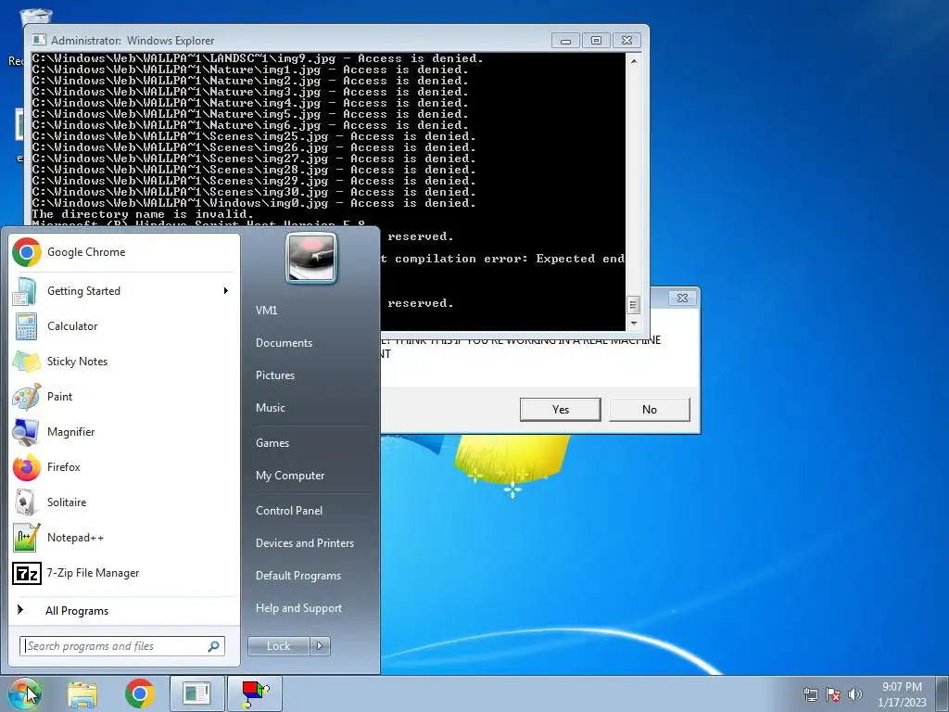Open Sticky Notes icon

point(26,362)
